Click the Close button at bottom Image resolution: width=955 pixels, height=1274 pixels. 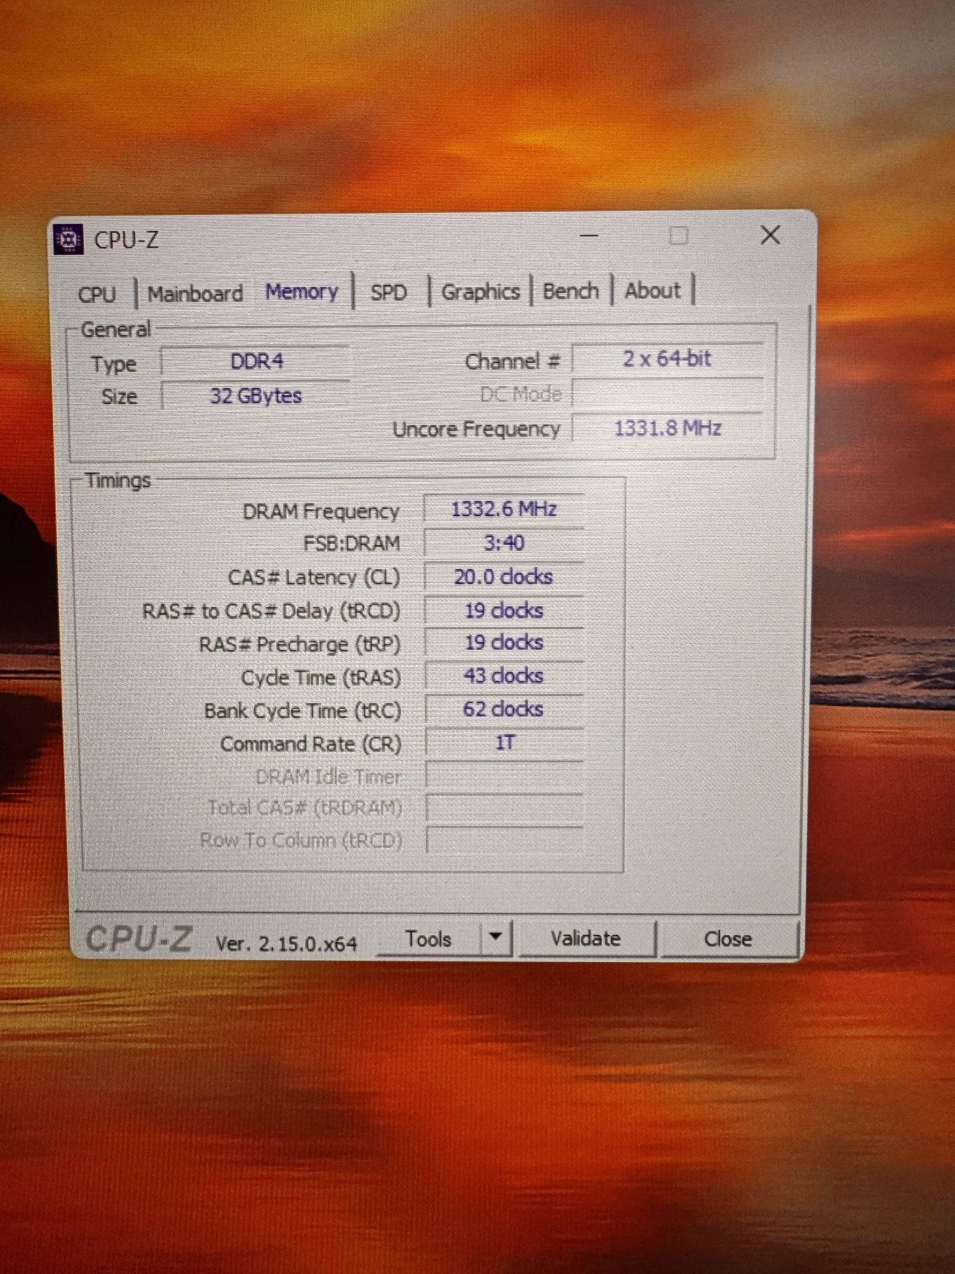[x=728, y=939]
